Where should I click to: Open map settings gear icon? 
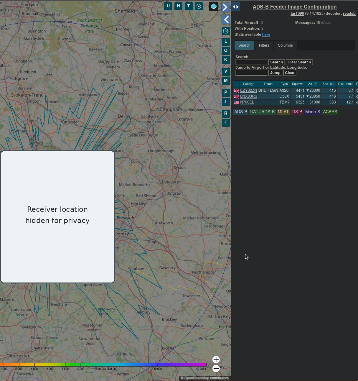click(226, 31)
